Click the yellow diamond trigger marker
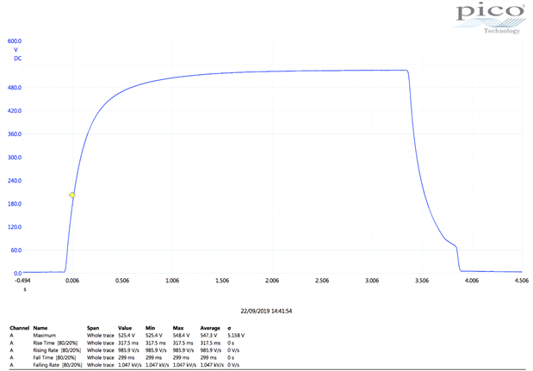 (72, 195)
